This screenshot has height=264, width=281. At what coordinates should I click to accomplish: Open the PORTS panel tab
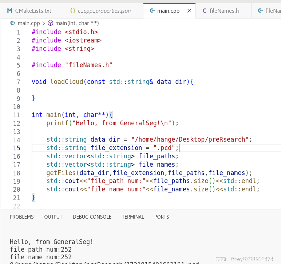(162, 217)
